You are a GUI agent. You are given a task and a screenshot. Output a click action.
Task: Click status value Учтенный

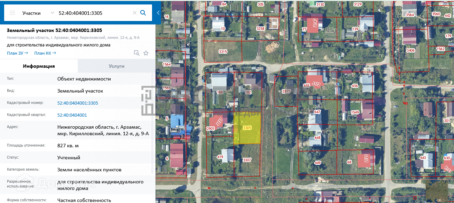[69, 158]
